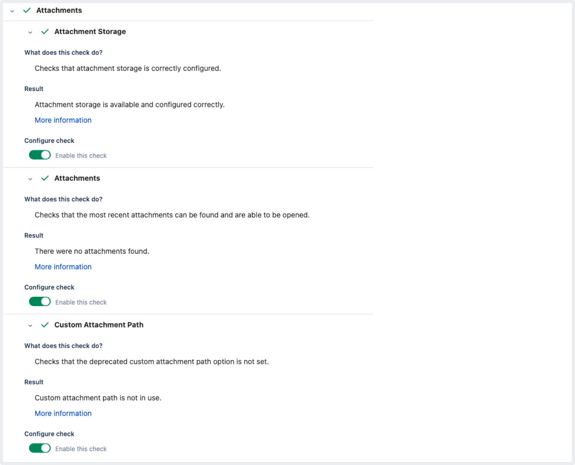The height and width of the screenshot is (465, 575).
Task: Click the top-level Attachments group title
Action: click(59, 10)
